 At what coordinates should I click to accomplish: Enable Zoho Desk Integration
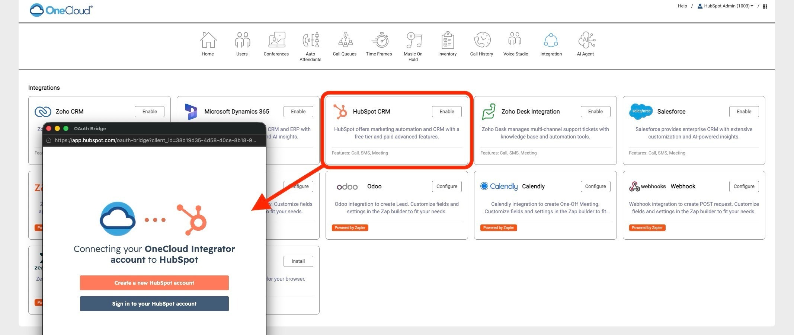pyautogui.click(x=595, y=112)
